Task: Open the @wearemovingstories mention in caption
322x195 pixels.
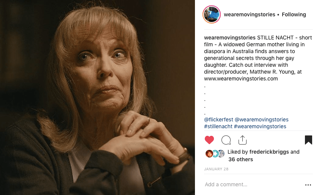Action: coord(262,120)
